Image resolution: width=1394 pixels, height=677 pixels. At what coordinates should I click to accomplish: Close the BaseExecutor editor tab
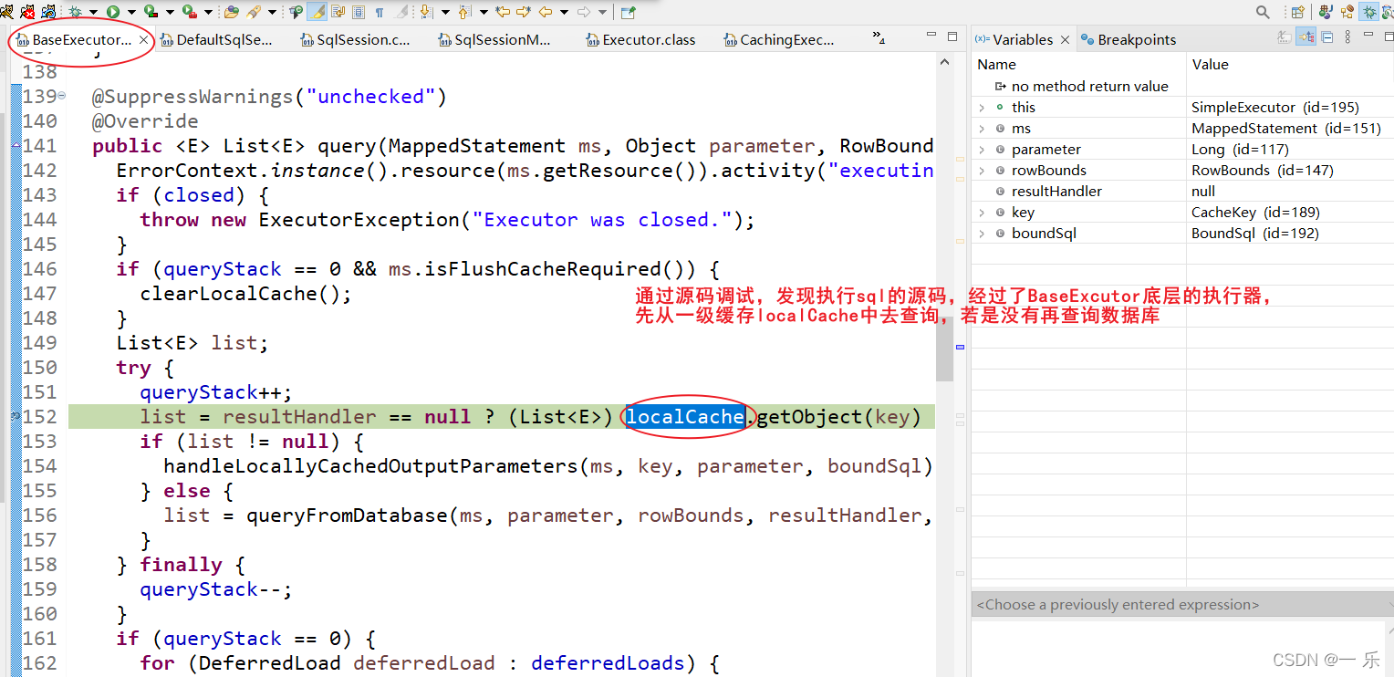pos(145,40)
